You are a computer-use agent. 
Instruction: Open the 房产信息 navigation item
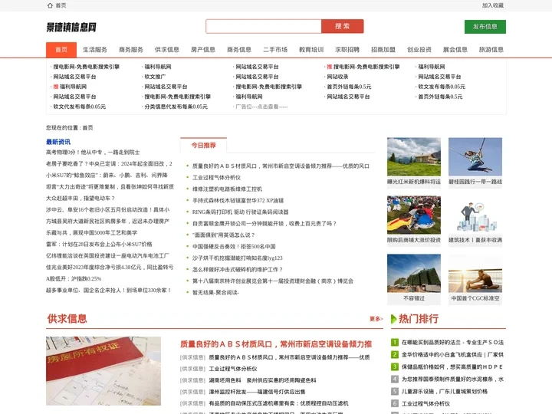point(203,50)
